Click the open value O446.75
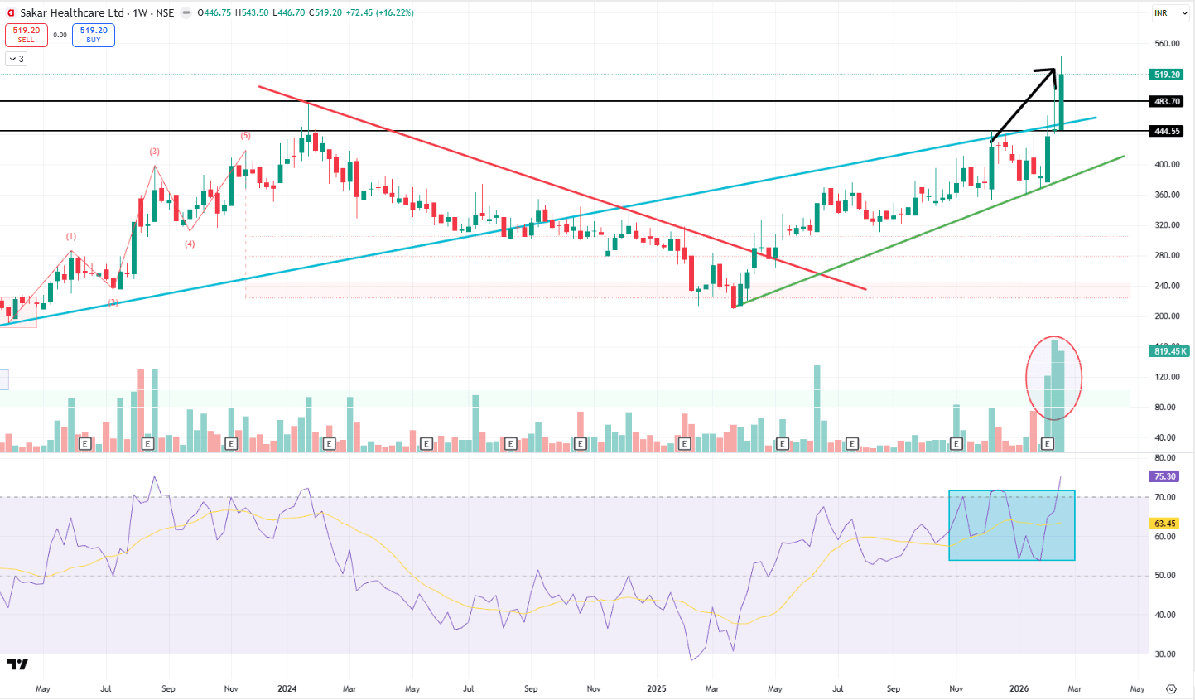Viewport: 1195px width, 700px height. pyautogui.click(x=214, y=13)
